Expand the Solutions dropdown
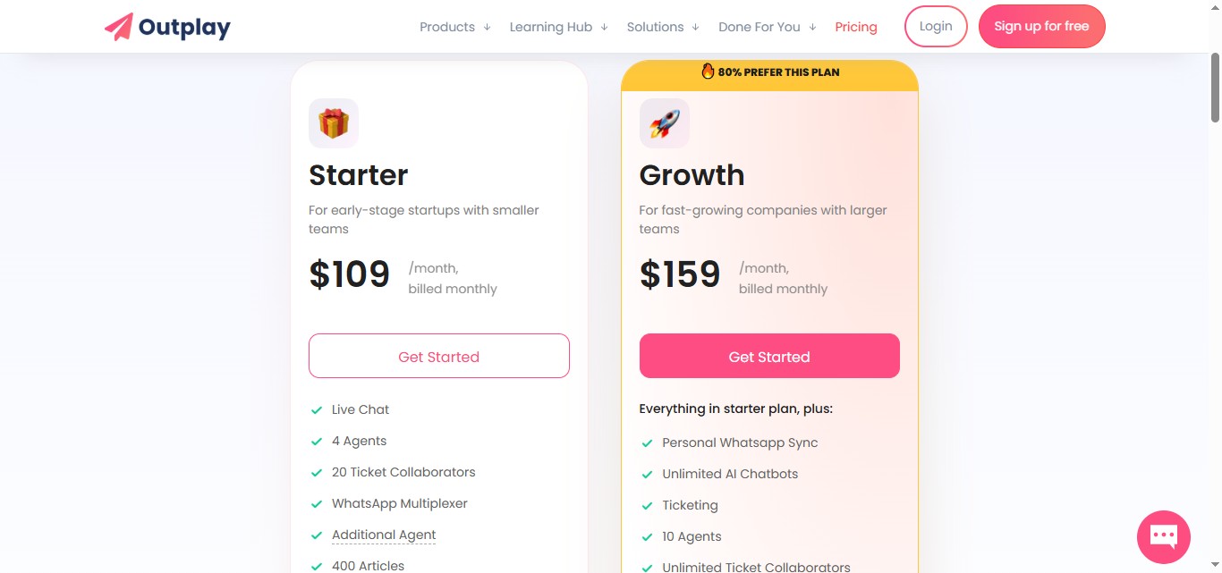 [655, 27]
